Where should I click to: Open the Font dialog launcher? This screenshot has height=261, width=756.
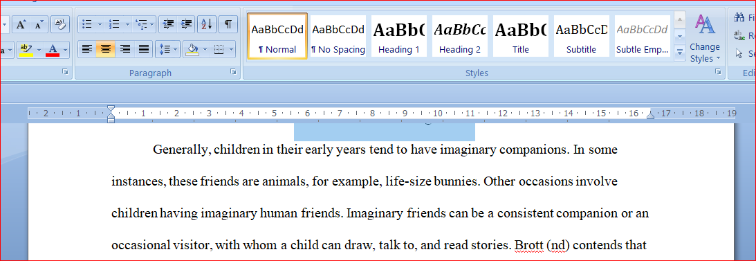point(66,72)
